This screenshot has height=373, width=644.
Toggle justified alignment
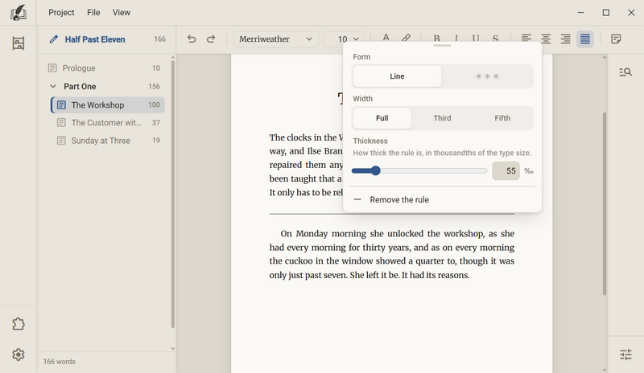click(x=585, y=39)
